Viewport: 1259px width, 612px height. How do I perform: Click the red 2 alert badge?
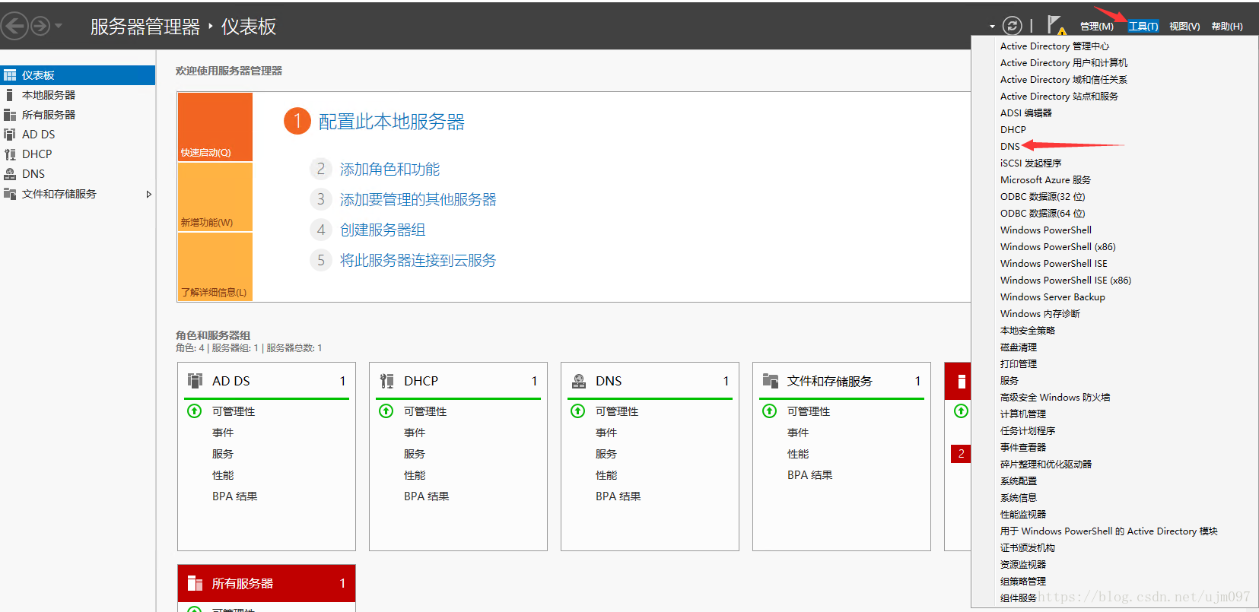coord(961,454)
